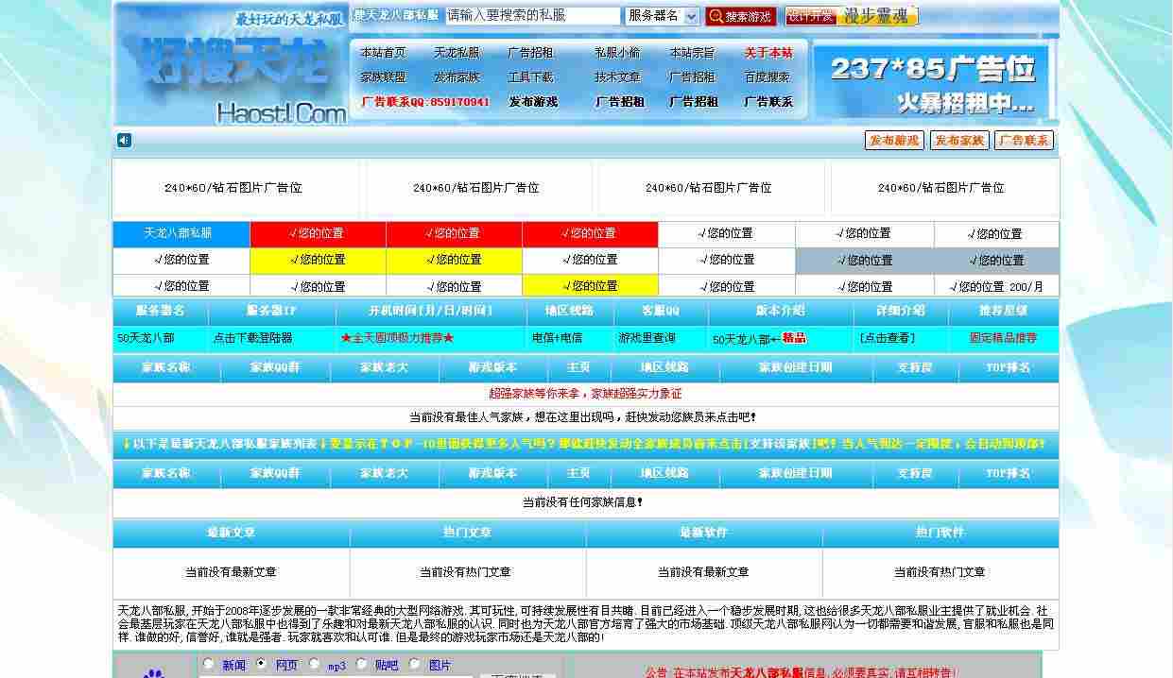Screen dimensions: 1173x678
Task: Select the 新闻 radio button
Action: point(208,664)
